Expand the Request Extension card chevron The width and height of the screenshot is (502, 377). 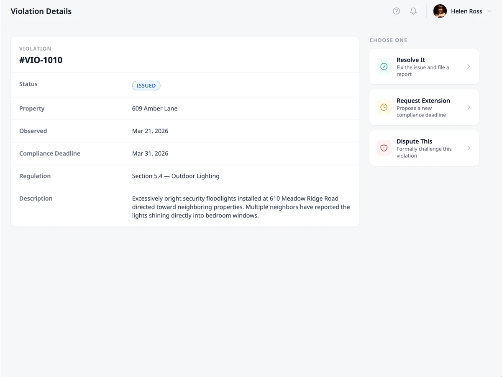(469, 107)
